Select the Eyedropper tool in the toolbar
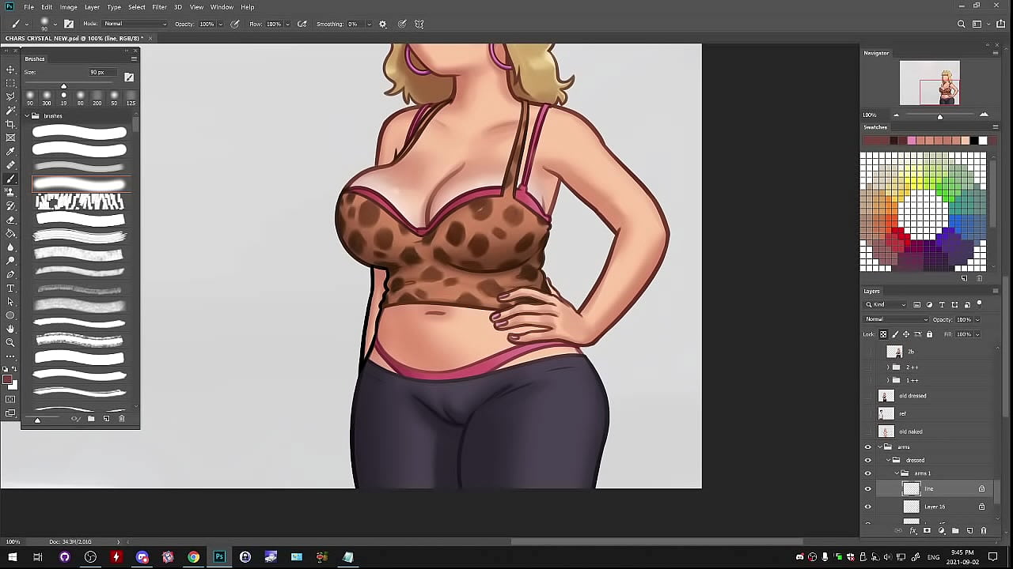1013x569 pixels. [x=10, y=151]
